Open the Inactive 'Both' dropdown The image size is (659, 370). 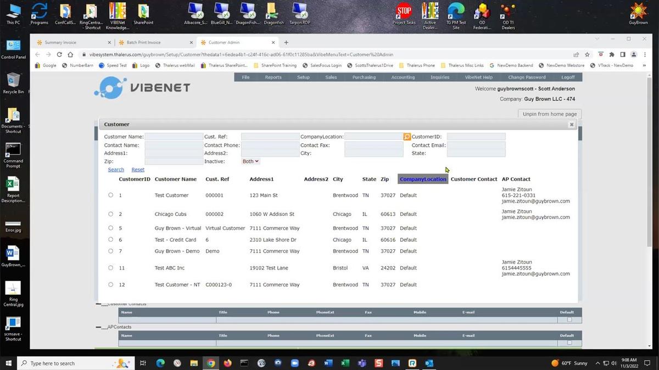tap(250, 161)
